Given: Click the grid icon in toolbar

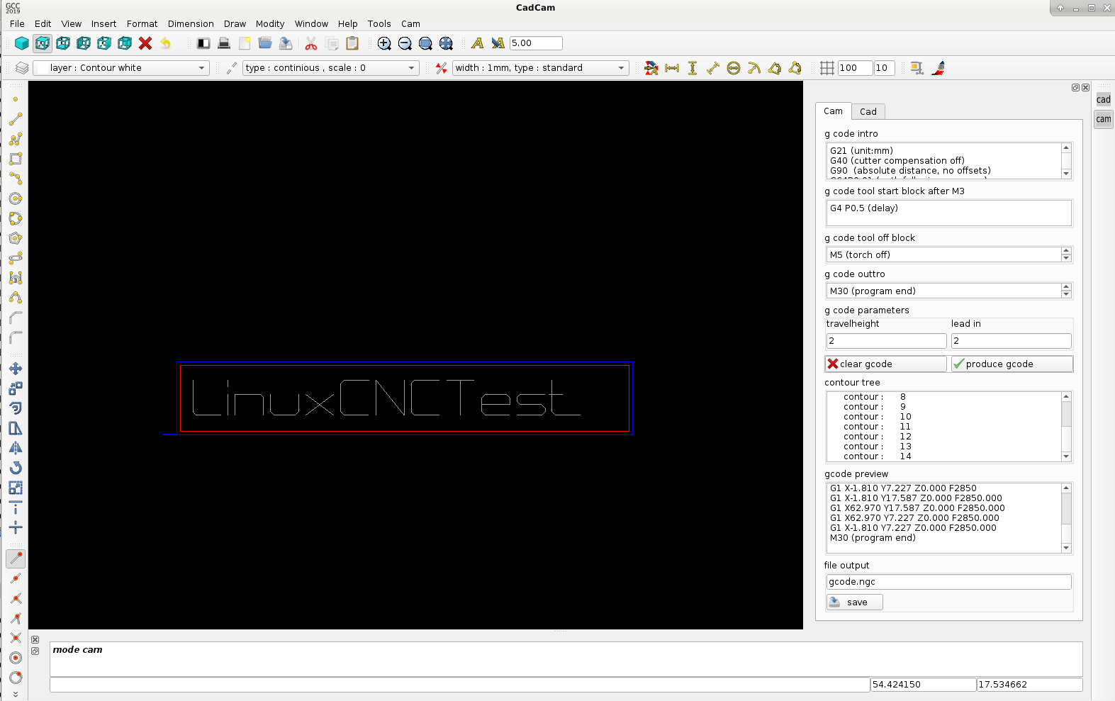Looking at the screenshot, I should click(x=827, y=68).
